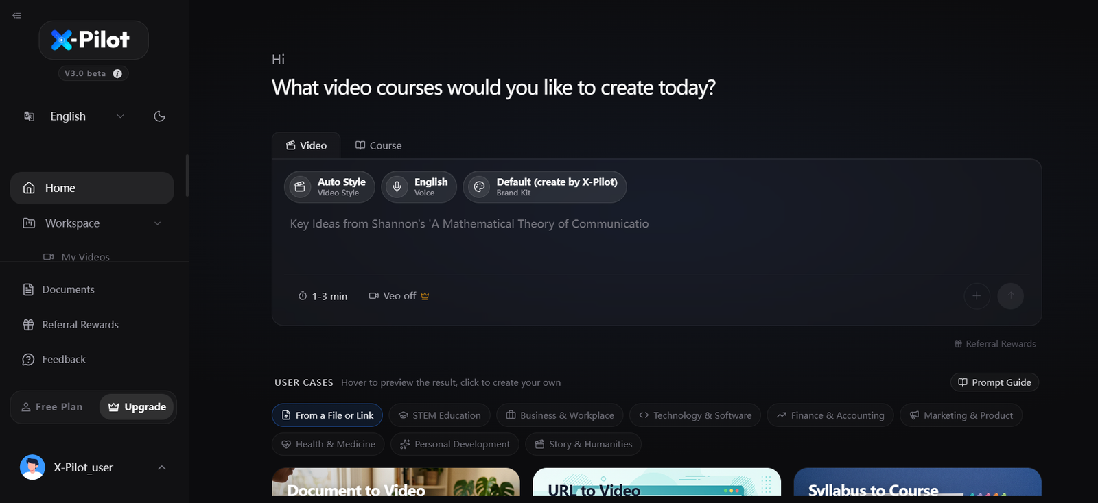Click the Free Plan button
Screen dimensions: 1098x503
pyautogui.click(x=53, y=407)
